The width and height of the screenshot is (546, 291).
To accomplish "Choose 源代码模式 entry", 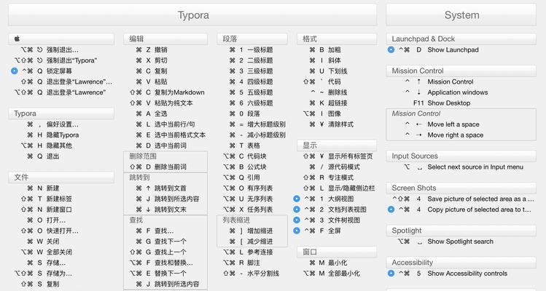I will 335,167.
